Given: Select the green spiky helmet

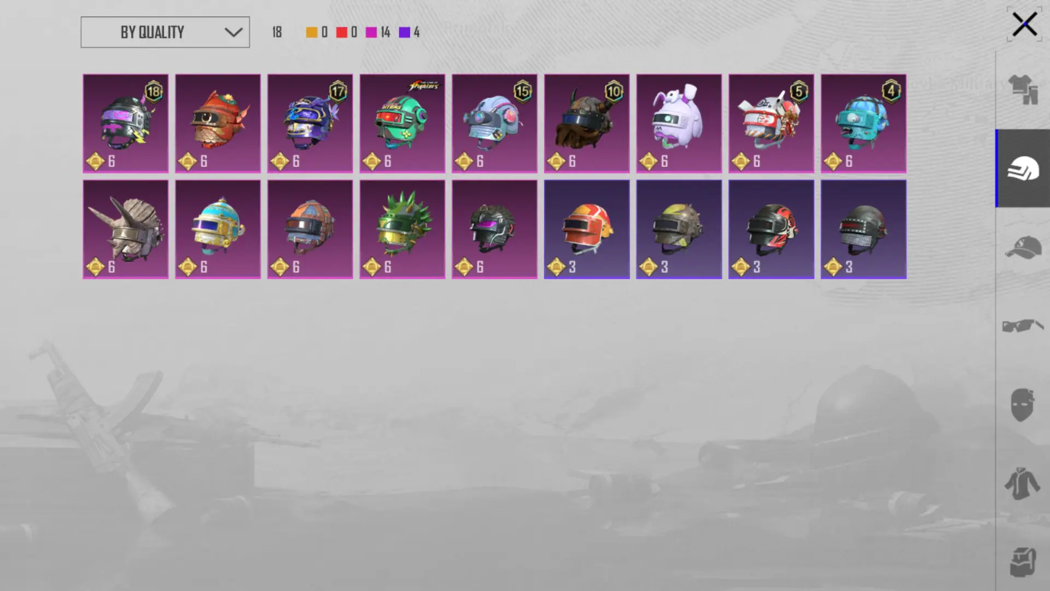Looking at the screenshot, I should pyautogui.click(x=402, y=229).
